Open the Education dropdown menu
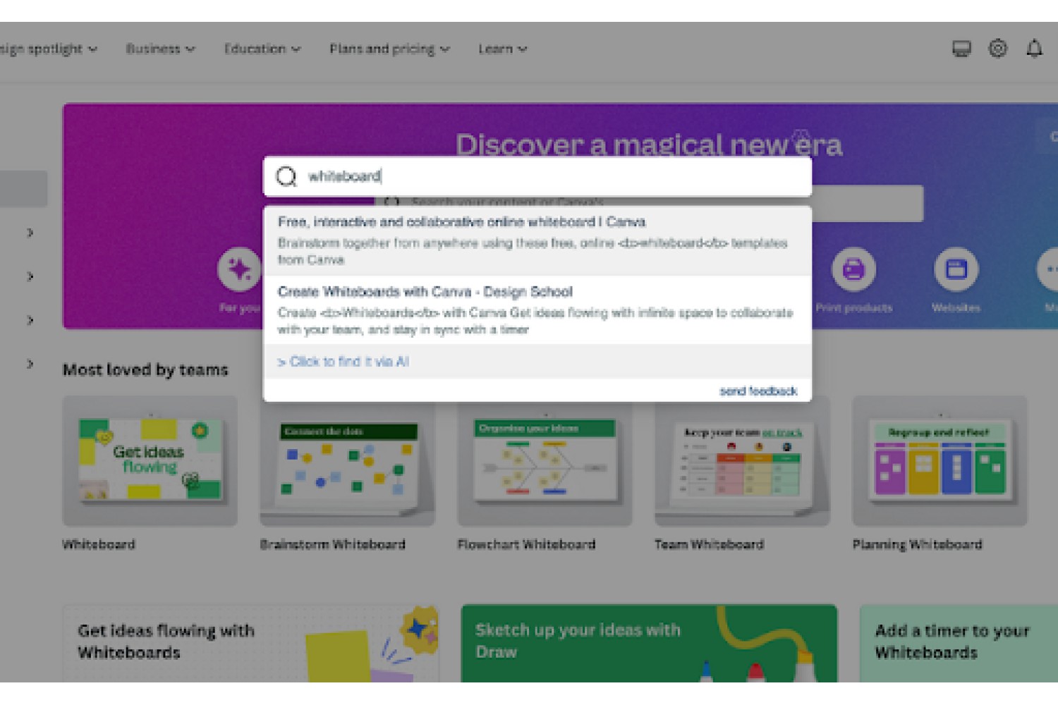 (262, 49)
